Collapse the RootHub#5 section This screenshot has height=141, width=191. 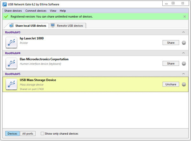tap(183, 74)
